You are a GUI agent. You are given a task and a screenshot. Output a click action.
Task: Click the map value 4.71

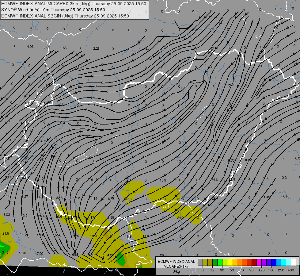(44, 141)
